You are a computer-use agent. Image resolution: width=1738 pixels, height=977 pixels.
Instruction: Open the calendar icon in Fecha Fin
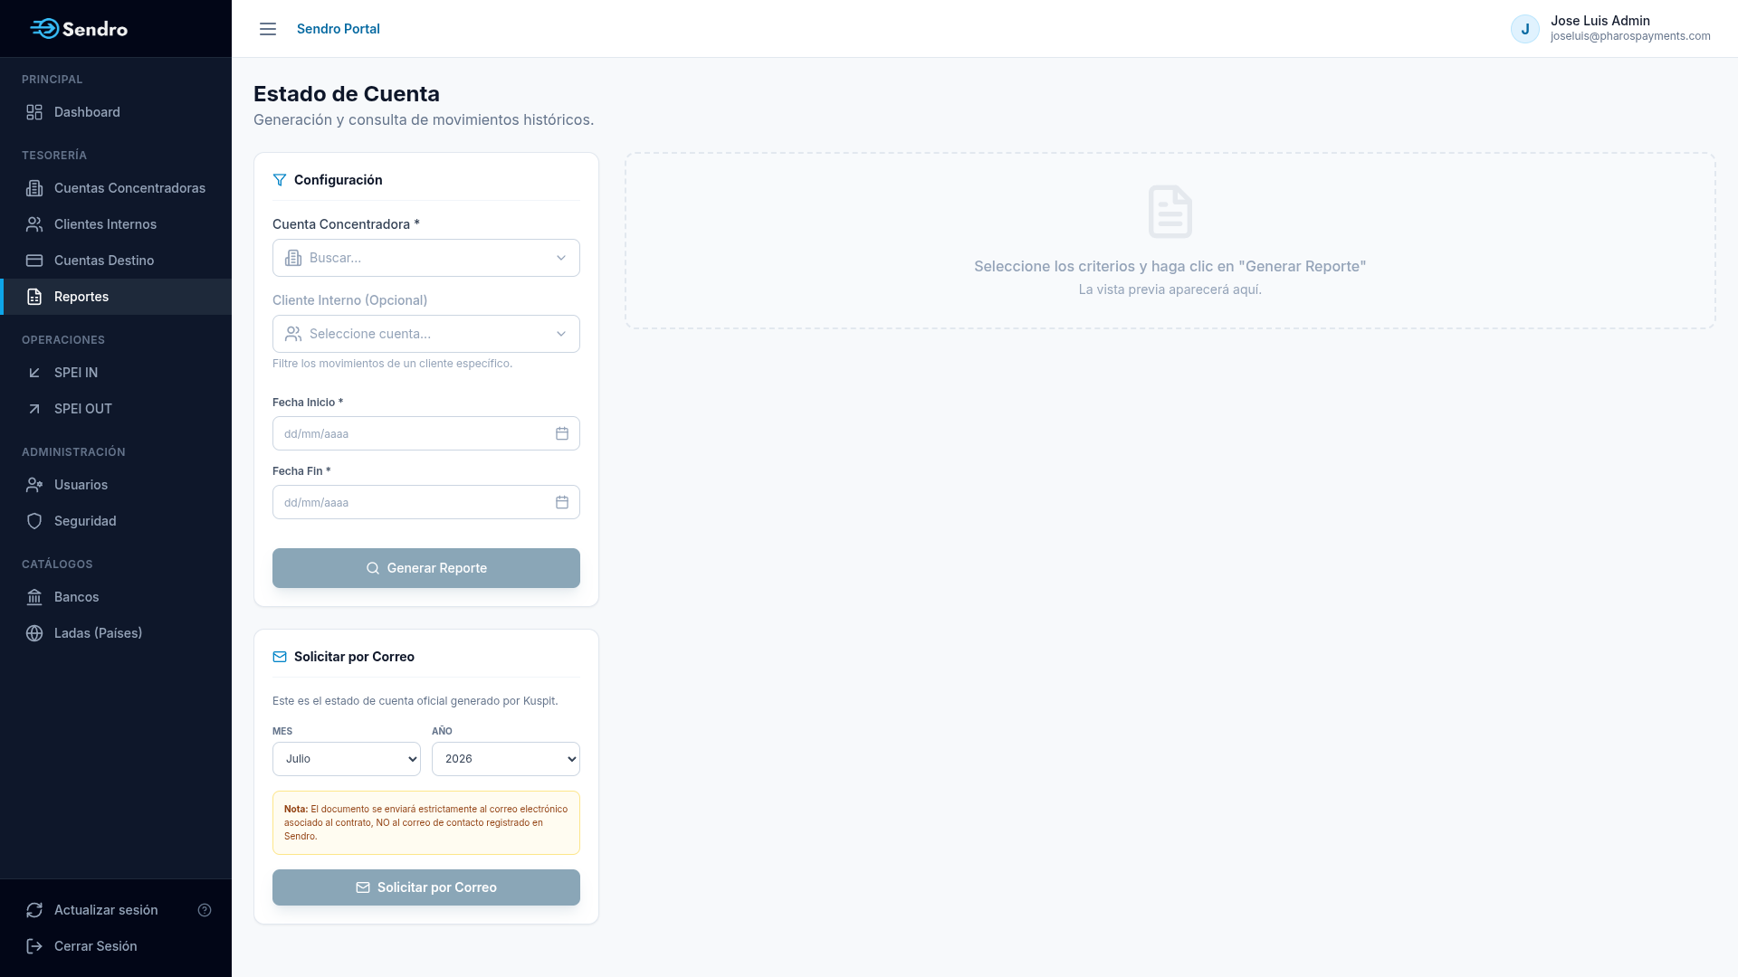tap(562, 502)
